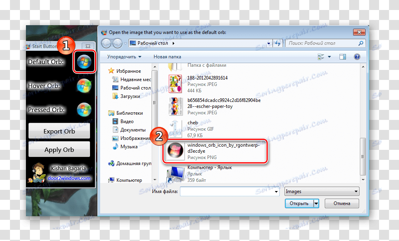Select the cheb file name
The height and width of the screenshot is (241, 399).
tap(193, 123)
